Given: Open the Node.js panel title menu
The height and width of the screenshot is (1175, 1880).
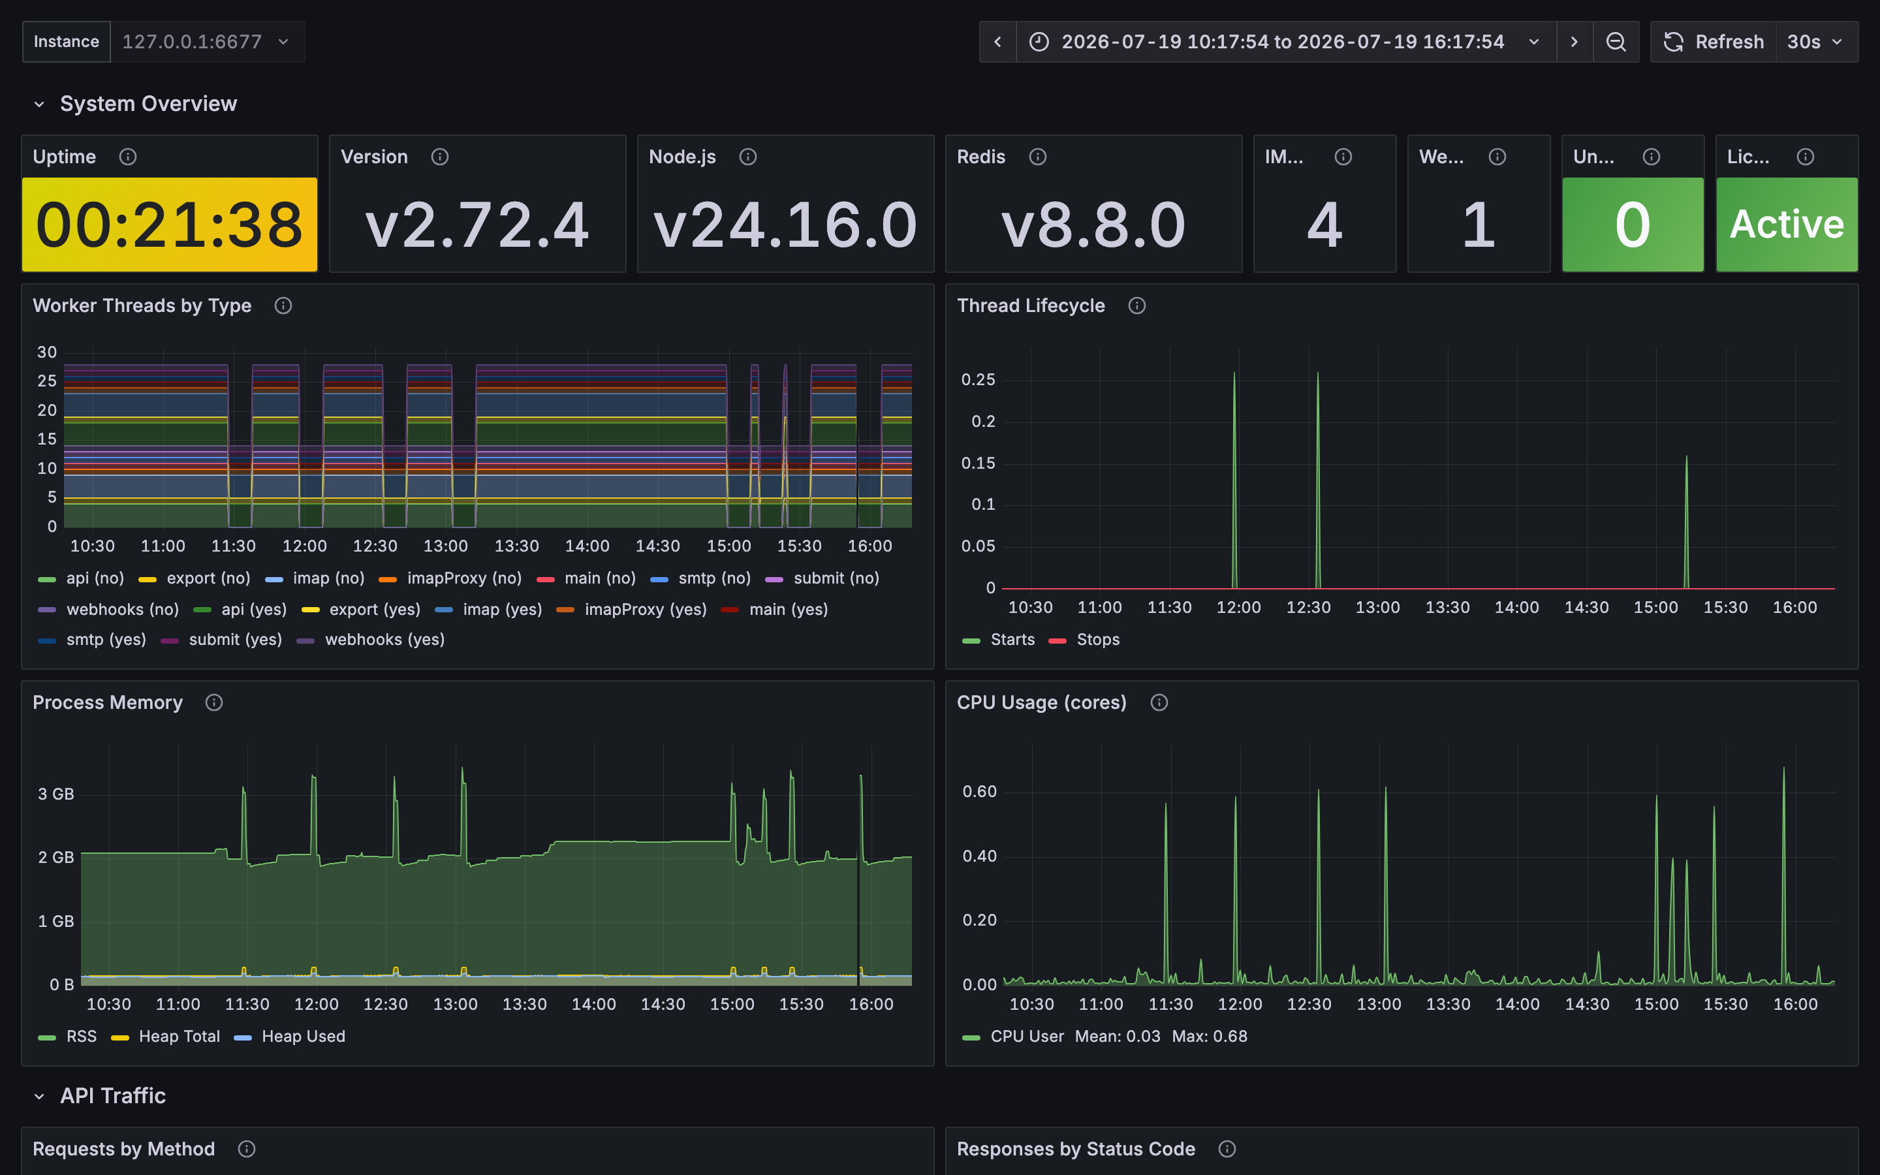Looking at the screenshot, I should coord(683,157).
